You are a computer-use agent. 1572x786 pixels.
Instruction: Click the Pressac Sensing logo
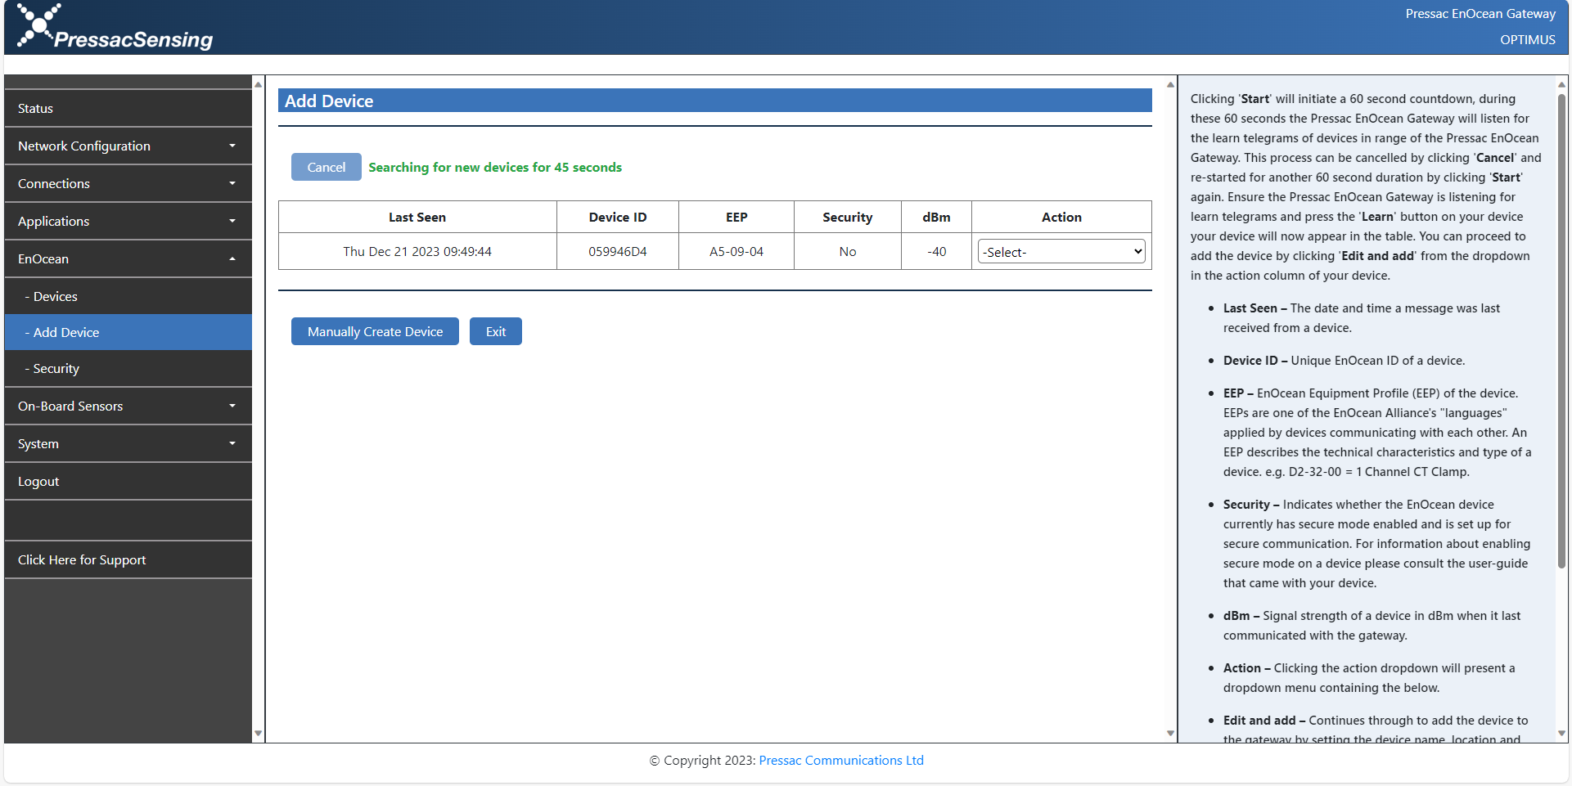115,27
